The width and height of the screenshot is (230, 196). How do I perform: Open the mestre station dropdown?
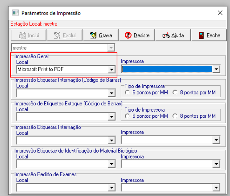[111, 48]
